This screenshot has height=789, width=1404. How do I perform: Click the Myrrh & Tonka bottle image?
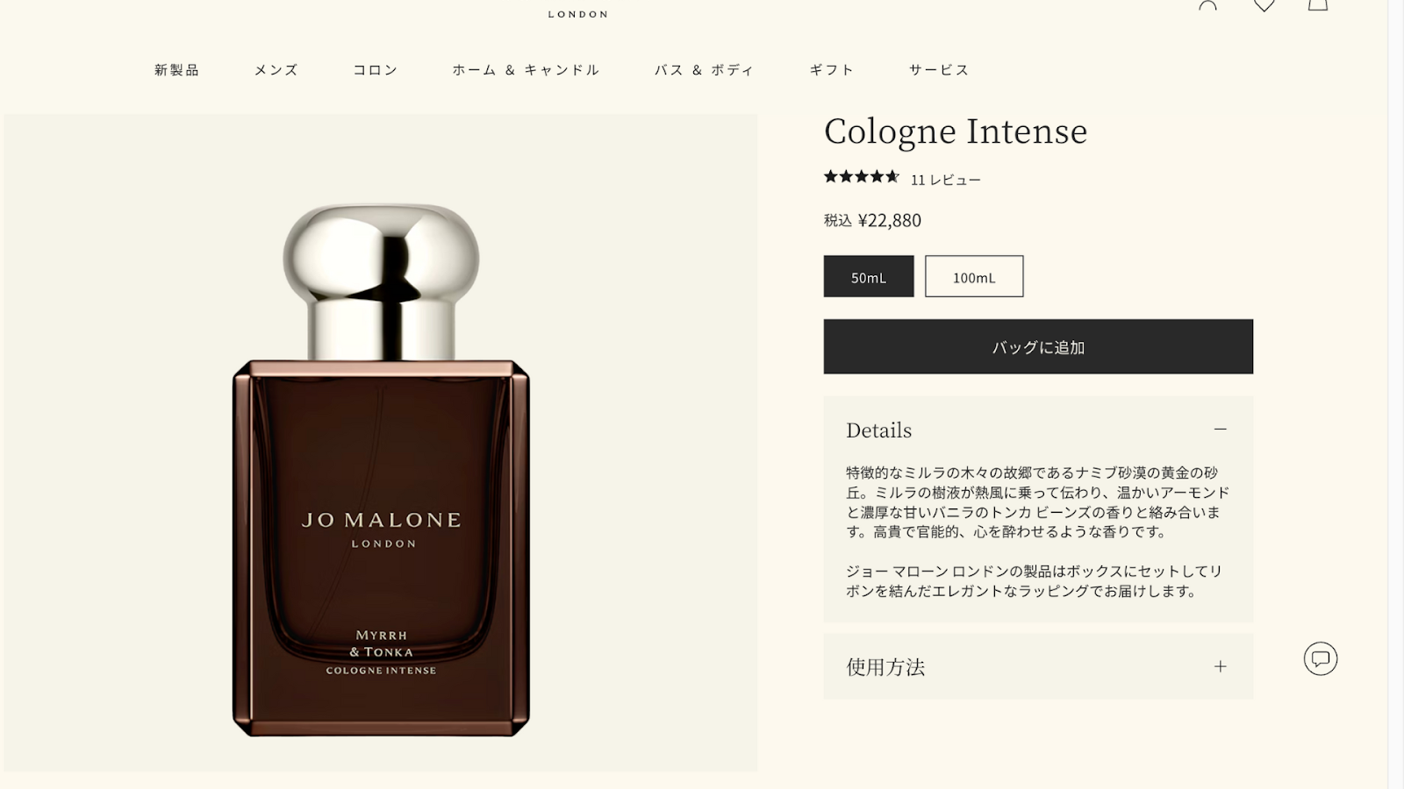pyautogui.click(x=381, y=470)
